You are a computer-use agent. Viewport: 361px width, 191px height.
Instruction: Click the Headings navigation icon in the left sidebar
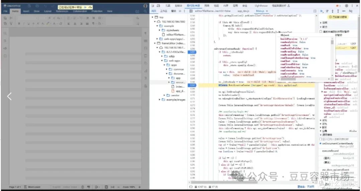pyautogui.click(x=5, y=41)
